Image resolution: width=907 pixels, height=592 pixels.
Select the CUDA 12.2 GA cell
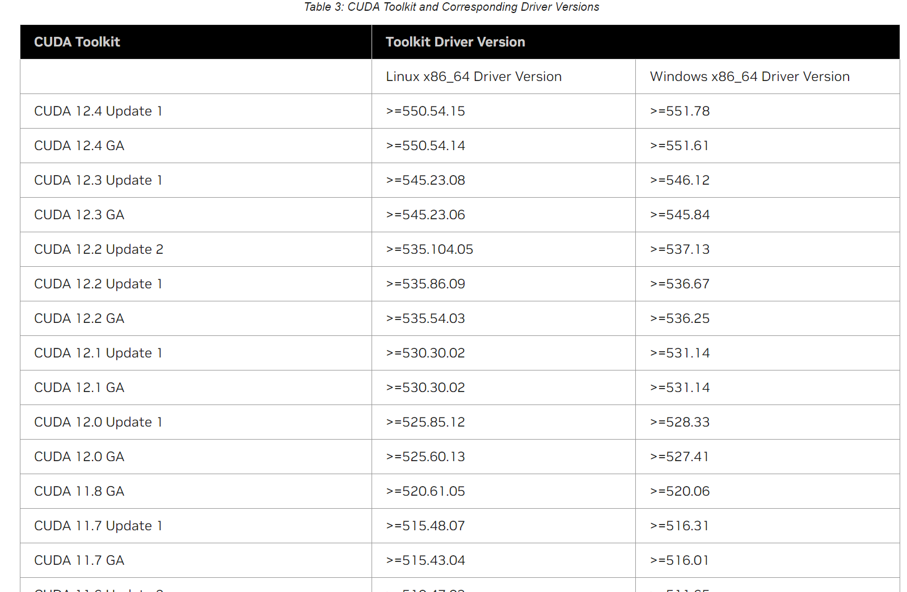79,318
